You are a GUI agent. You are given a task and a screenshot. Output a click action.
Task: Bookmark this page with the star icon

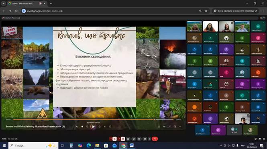(206, 11)
